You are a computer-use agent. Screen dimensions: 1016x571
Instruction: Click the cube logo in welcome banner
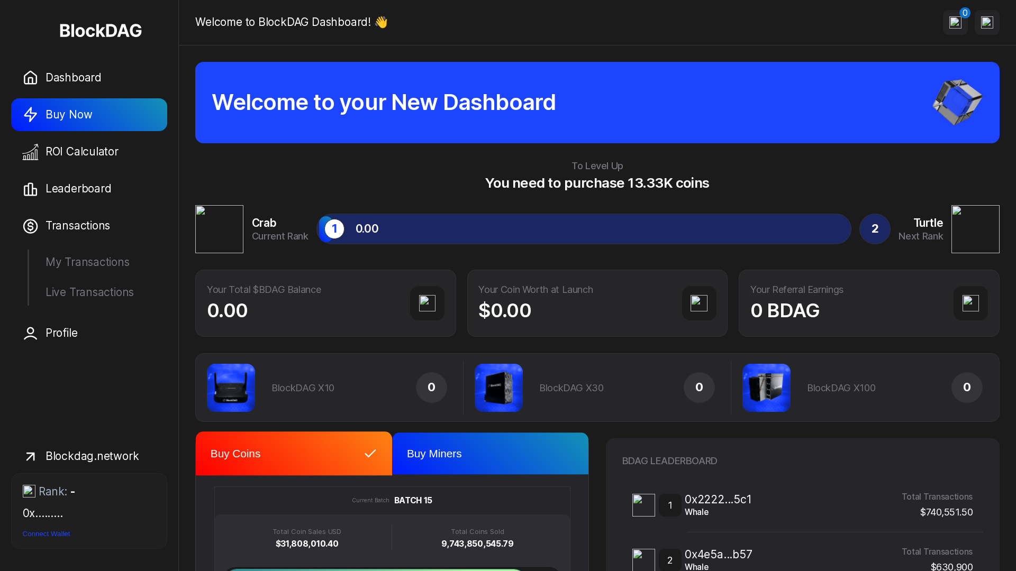957,102
